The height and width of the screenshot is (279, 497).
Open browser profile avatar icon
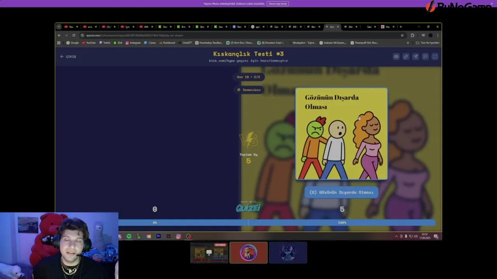point(431,35)
